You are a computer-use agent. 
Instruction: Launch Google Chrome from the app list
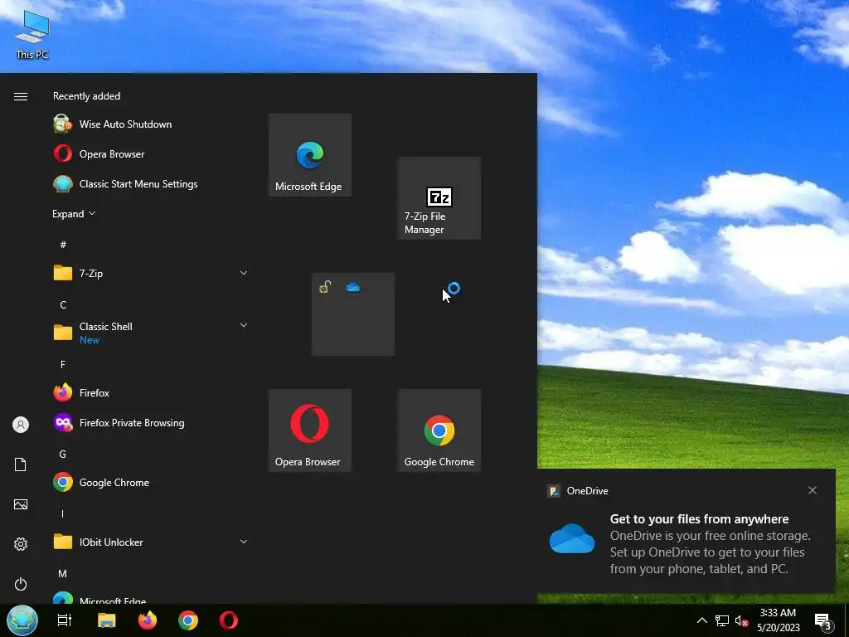tap(151, 483)
